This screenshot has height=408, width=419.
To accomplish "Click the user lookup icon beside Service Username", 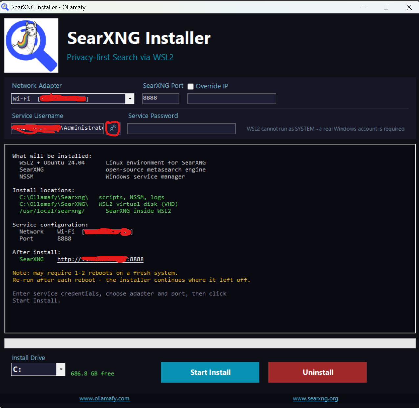I will point(113,128).
